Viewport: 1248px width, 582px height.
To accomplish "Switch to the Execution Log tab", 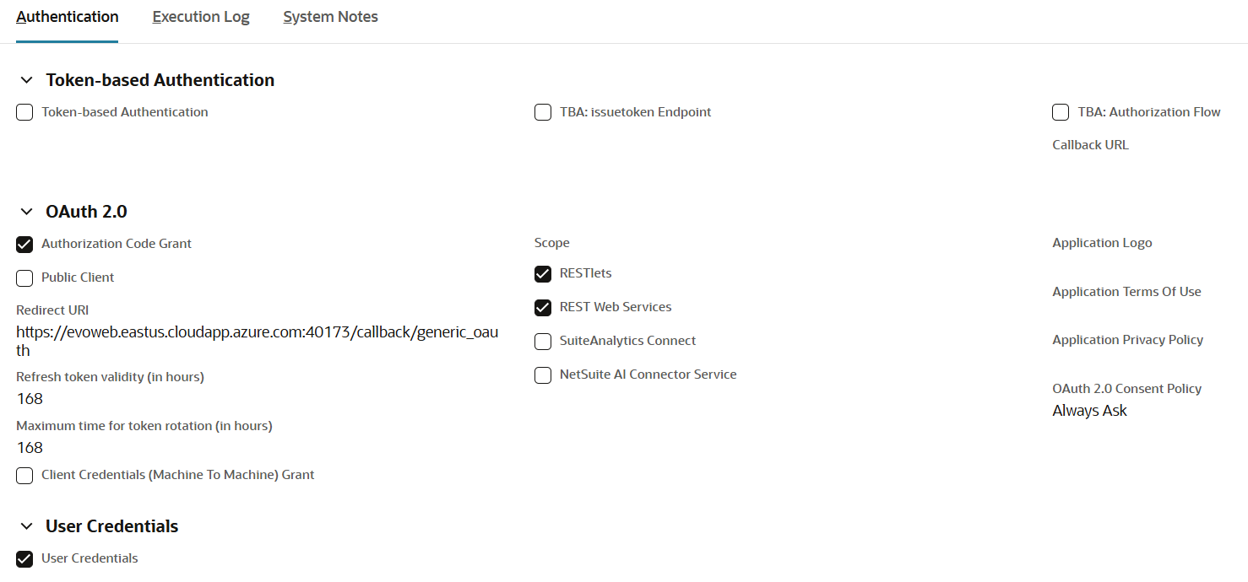I will pos(200,16).
